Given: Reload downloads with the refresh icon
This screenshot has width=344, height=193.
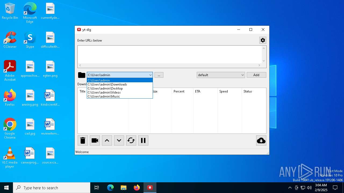Looking at the screenshot, I should tap(131, 140).
